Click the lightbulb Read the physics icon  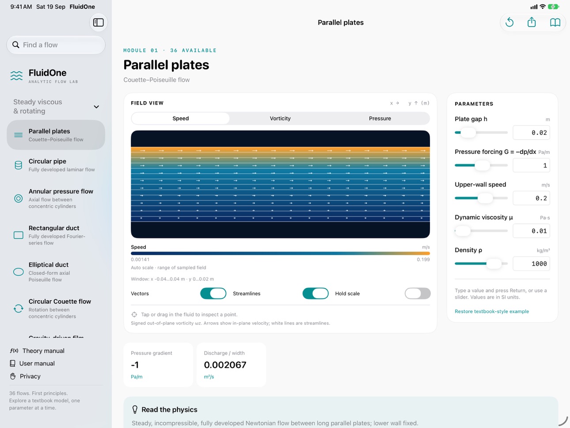point(135,409)
